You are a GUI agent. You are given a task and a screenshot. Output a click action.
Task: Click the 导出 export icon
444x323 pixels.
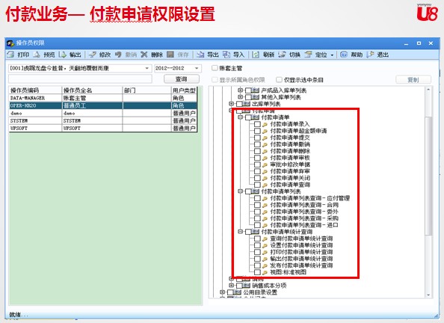200,55
